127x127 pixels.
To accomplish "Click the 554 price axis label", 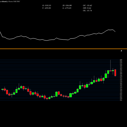I will point(121,70).
